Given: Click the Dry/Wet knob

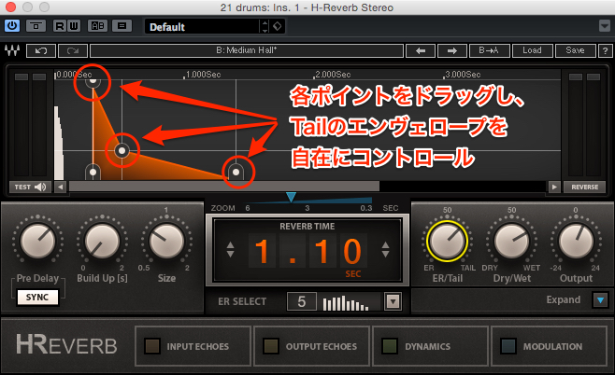Looking at the screenshot, I should click(511, 241).
